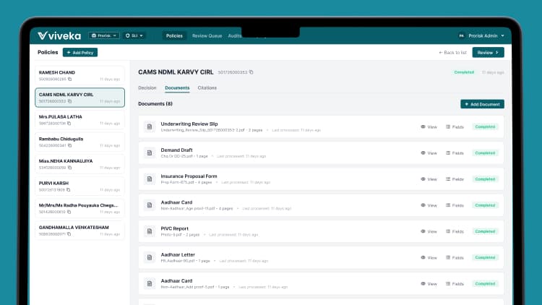The height and width of the screenshot is (305, 542).
Task: Open Review Queue in top navigation
Action: pos(207,35)
